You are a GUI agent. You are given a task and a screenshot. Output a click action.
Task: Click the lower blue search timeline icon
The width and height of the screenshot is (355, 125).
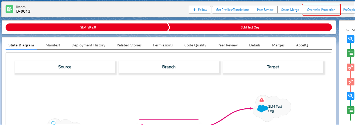point(350,96)
